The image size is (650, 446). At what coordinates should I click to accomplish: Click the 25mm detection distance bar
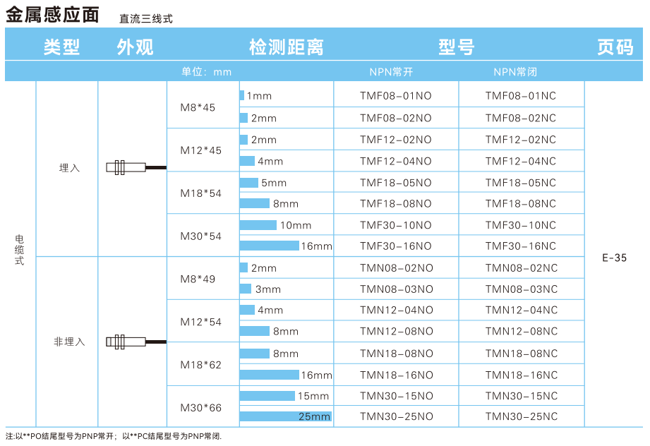[285, 416]
